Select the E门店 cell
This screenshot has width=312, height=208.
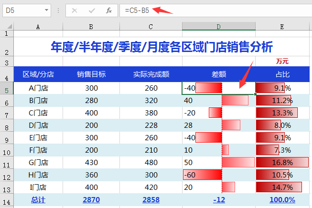click(x=38, y=138)
